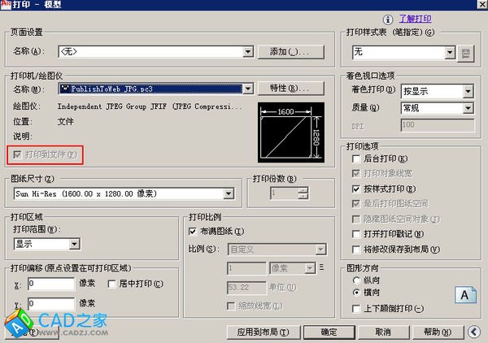Click the 特性 properties button
Screen dimensions: 488x343
click(x=290, y=88)
